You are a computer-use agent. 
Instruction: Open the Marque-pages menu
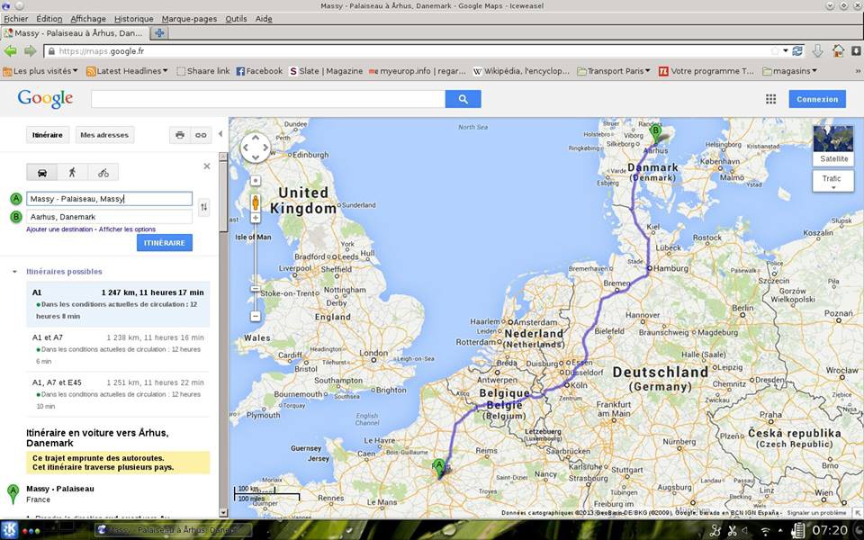tap(189, 19)
